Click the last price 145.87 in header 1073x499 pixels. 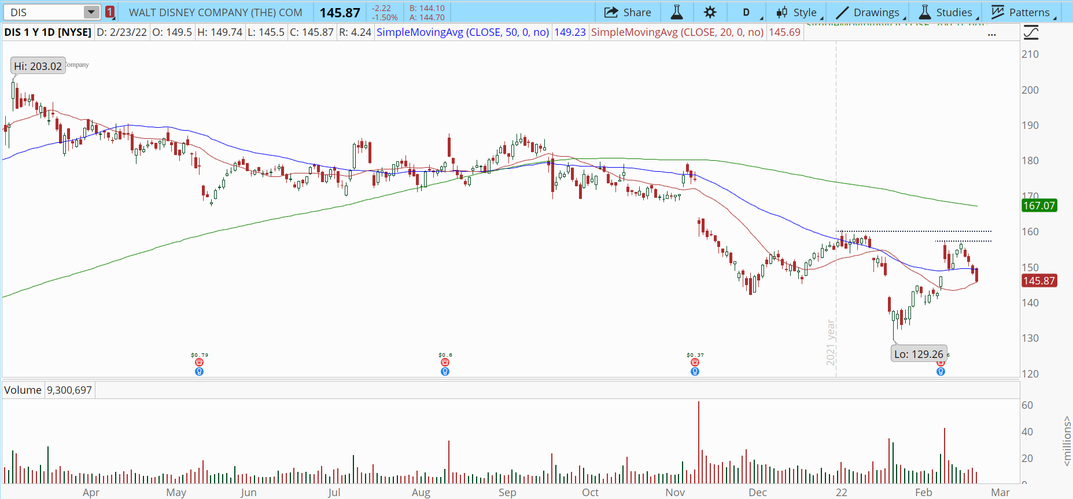point(340,13)
